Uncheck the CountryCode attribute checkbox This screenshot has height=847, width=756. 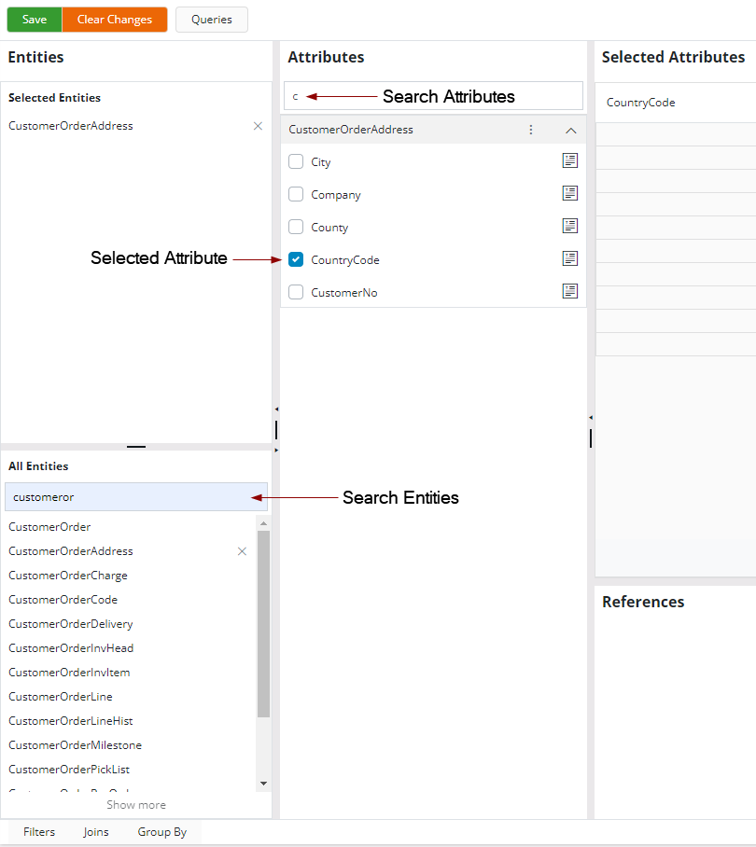pyautogui.click(x=296, y=259)
